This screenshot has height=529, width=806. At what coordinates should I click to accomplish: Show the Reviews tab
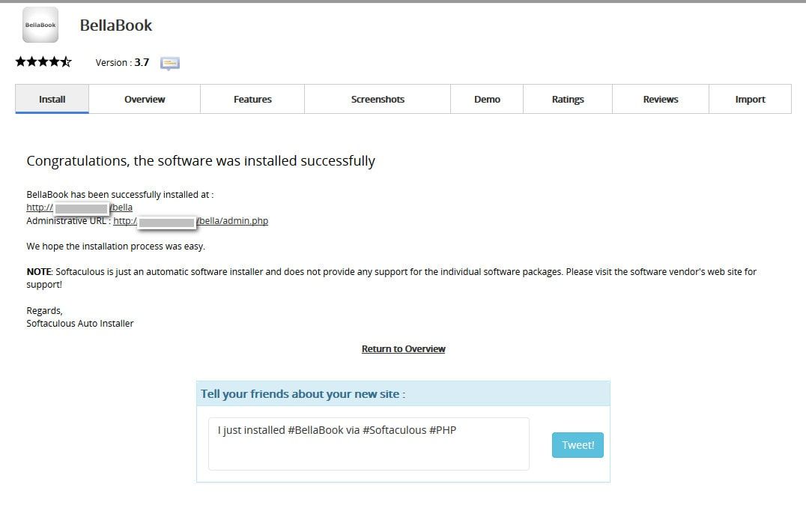point(661,99)
